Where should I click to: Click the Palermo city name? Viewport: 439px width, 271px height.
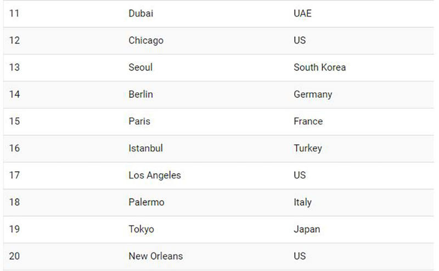coord(146,202)
